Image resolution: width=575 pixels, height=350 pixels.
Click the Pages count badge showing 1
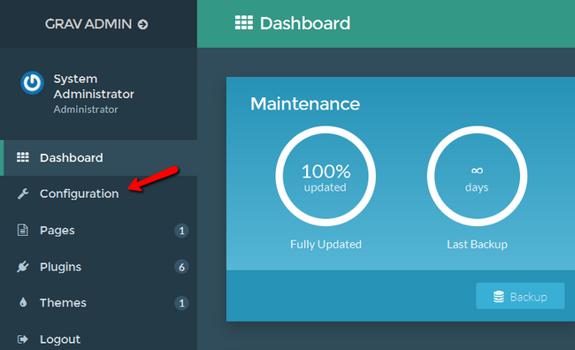click(181, 231)
